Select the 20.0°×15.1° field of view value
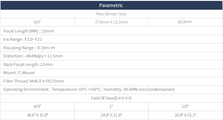 (x=185, y=115)
